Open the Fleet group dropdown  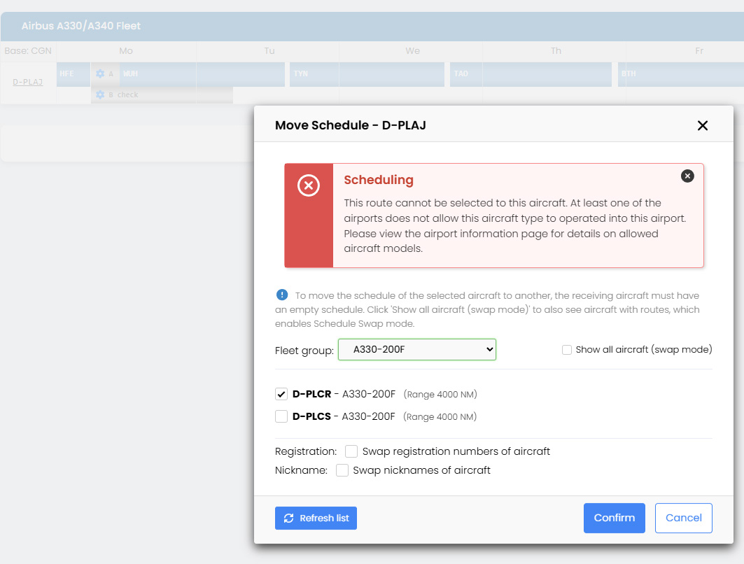(416, 349)
